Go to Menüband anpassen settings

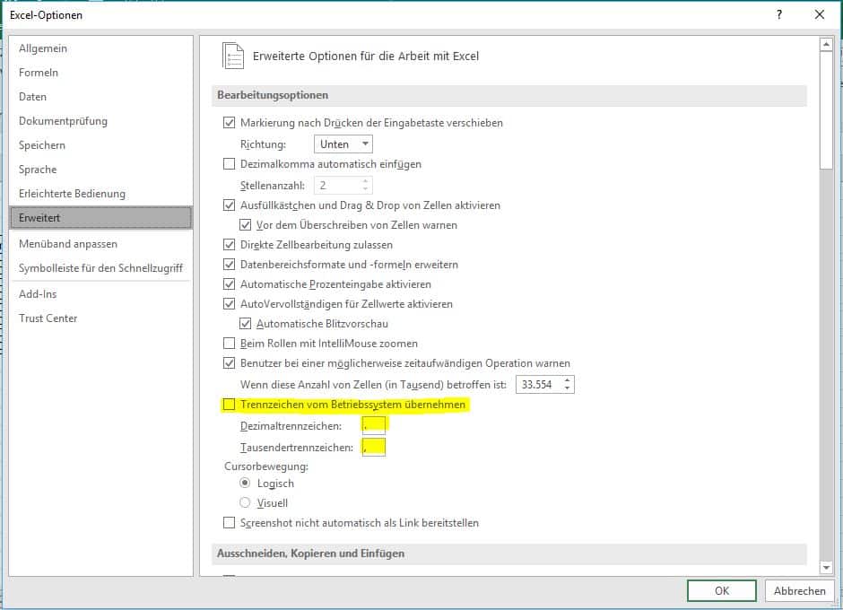pyautogui.click(x=68, y=244)
